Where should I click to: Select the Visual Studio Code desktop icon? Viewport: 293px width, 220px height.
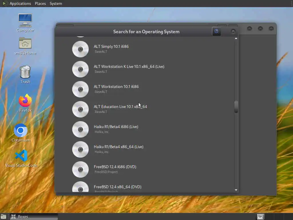[21, 158]
